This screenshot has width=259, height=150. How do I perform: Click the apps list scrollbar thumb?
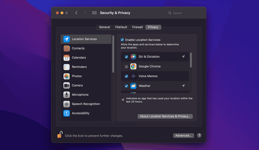(x=191, y=60)
